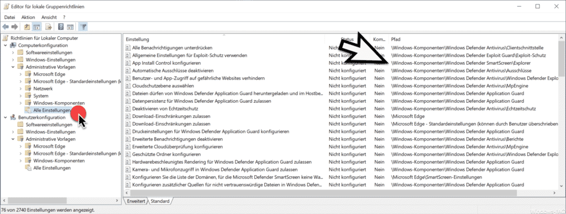Select Alle Einstellungen under Benutzerkonfiguration
Viewport: 566px width, 214px height.
tap(51, 168)
